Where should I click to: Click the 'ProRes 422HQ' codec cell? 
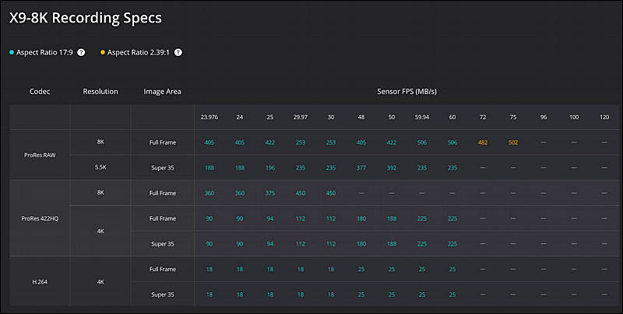pyautogui.click(x=40, y=218)
